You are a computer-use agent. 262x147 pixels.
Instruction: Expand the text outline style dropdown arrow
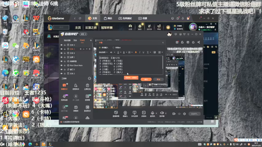point(126,52)
